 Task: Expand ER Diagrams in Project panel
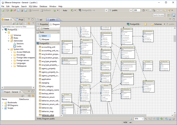click(x=3, y=105)
